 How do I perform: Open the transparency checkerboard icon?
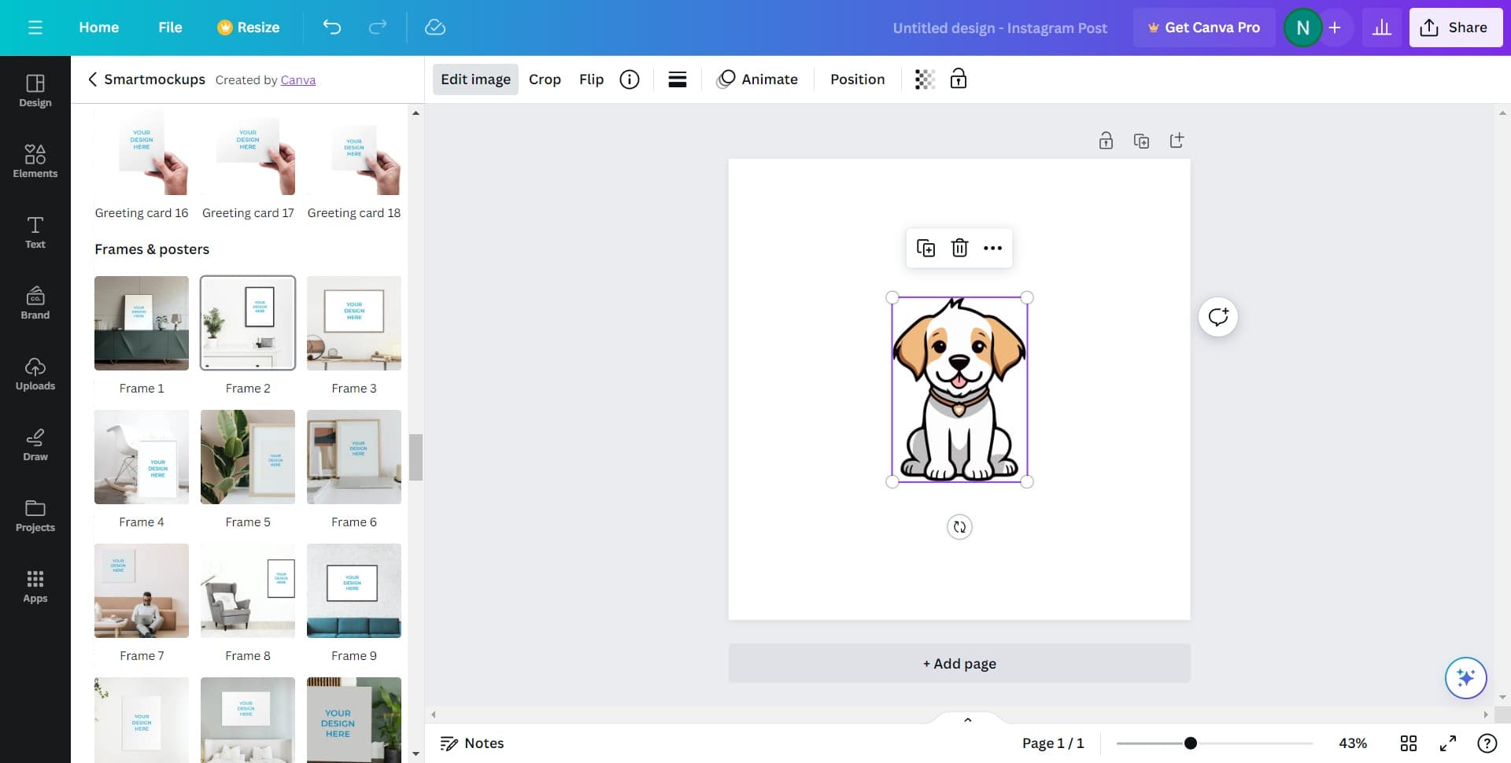click(x=925, y=79)
